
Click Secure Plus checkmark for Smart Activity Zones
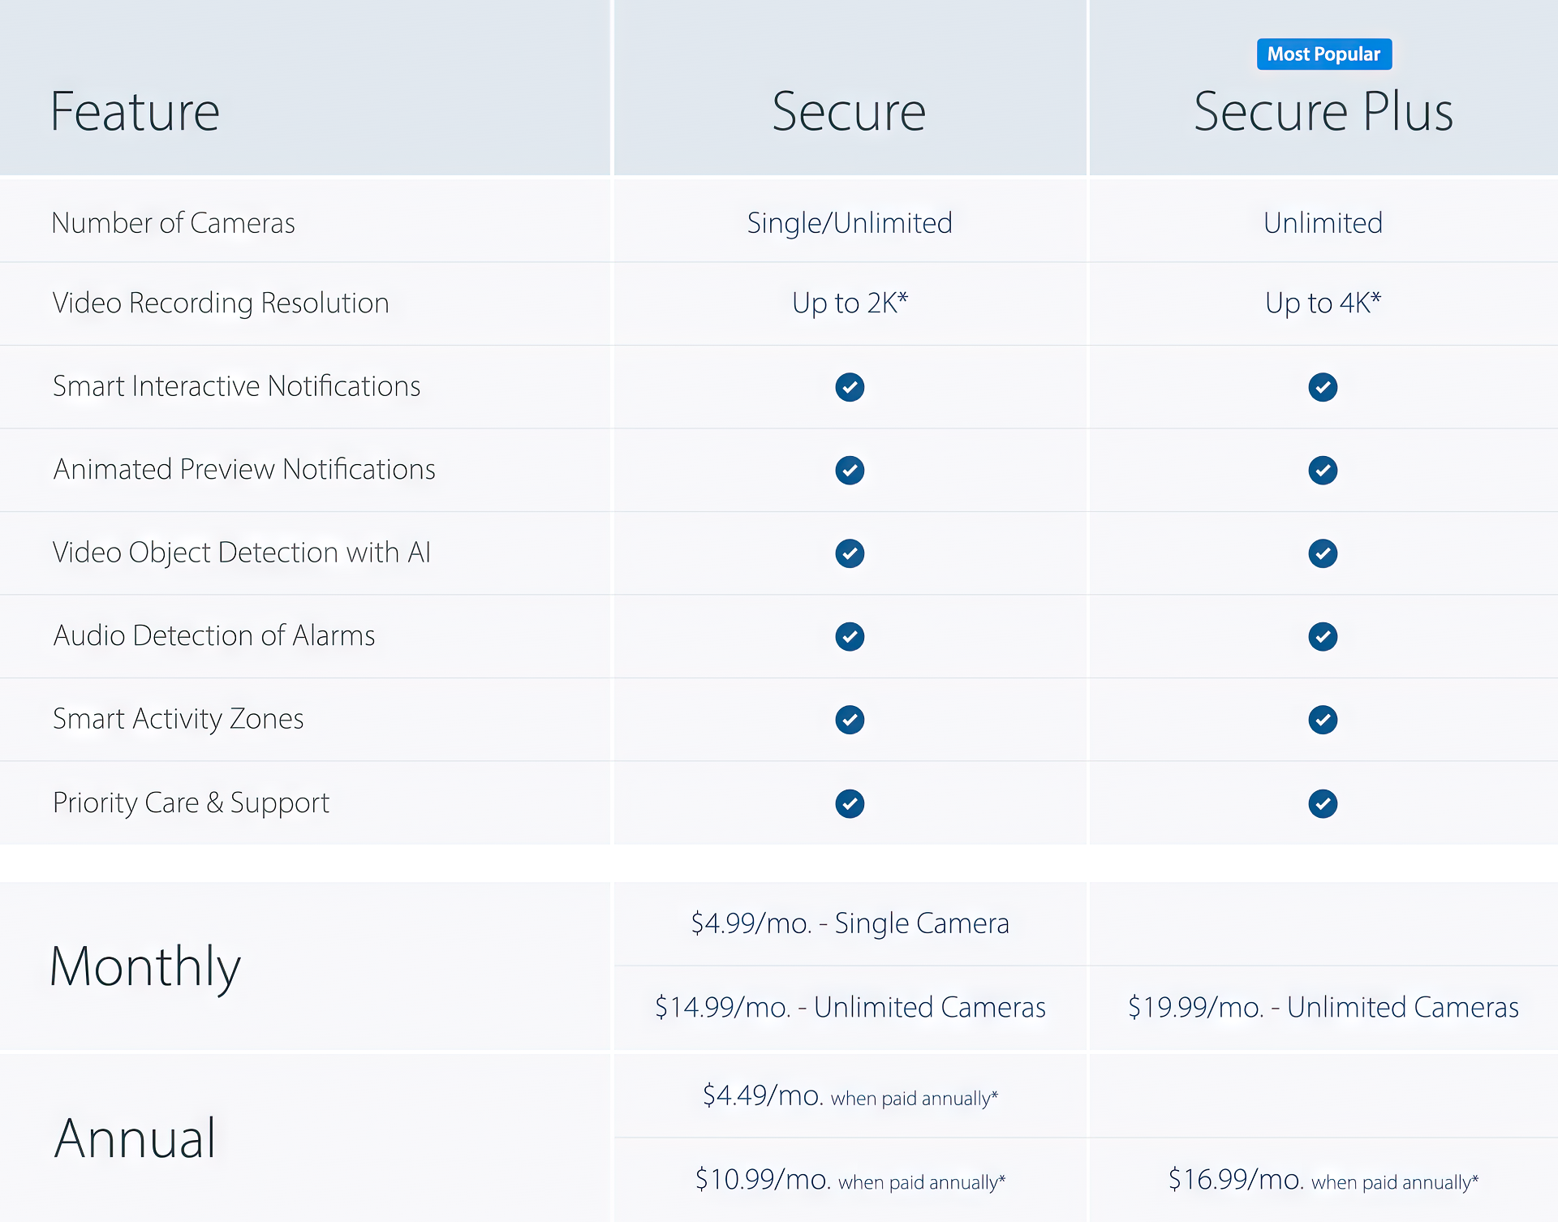[x=1323, y=720]
